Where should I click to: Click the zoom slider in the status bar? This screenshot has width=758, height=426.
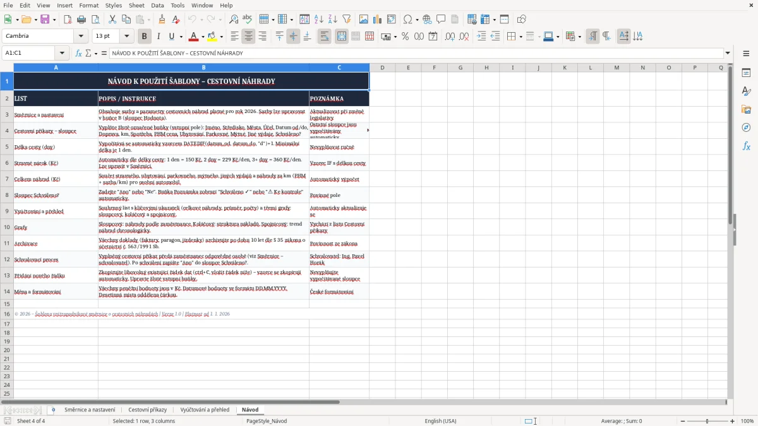coord(707,421)
